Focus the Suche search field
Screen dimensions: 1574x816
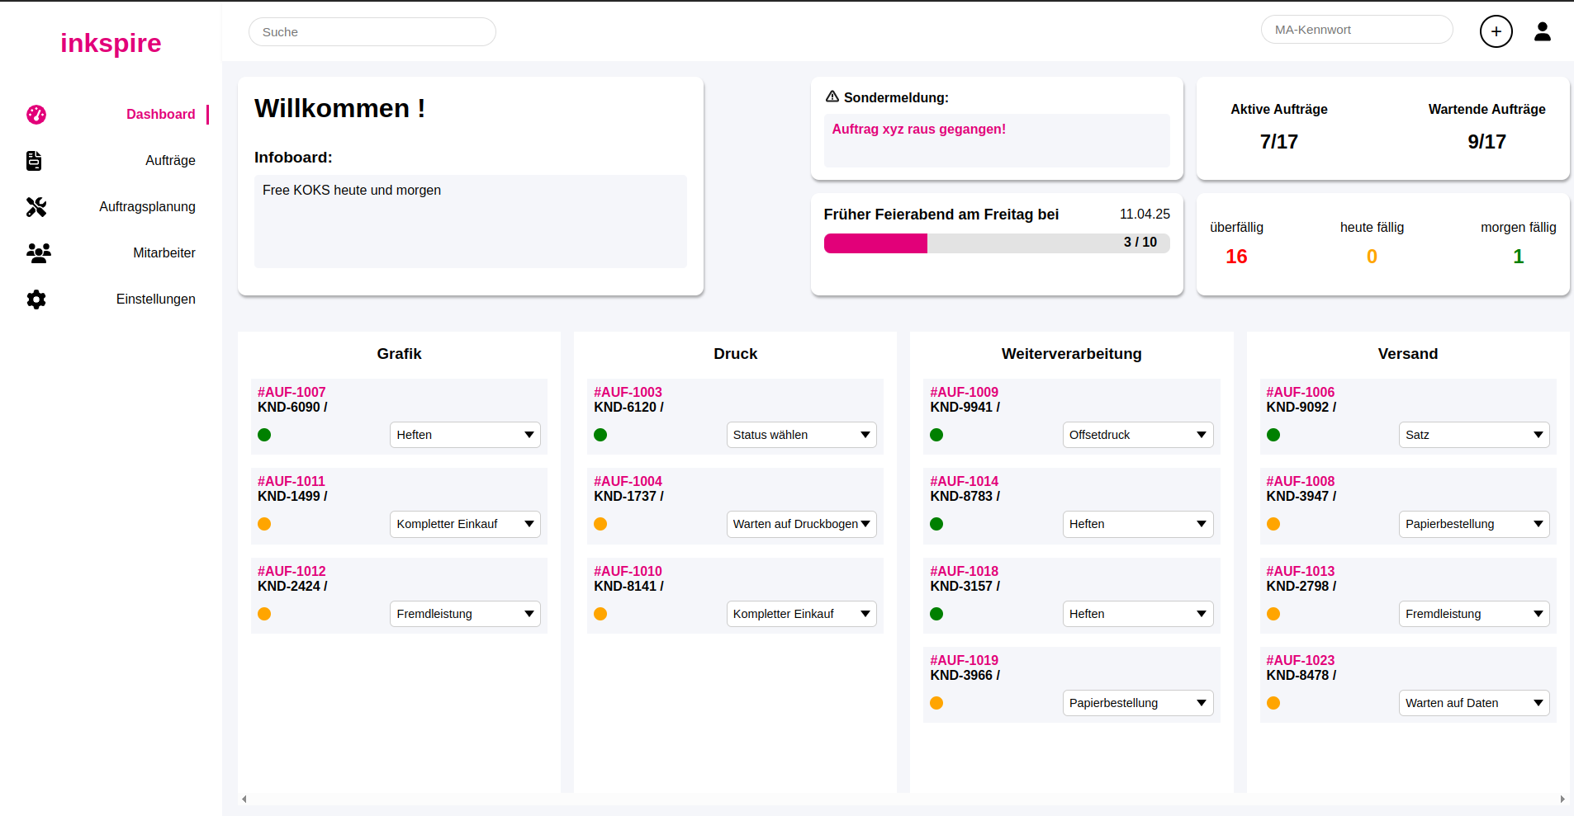[372, 32]
